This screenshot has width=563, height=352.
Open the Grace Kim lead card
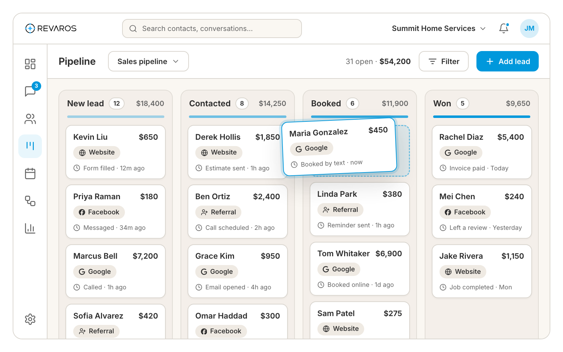coord(238,271)
